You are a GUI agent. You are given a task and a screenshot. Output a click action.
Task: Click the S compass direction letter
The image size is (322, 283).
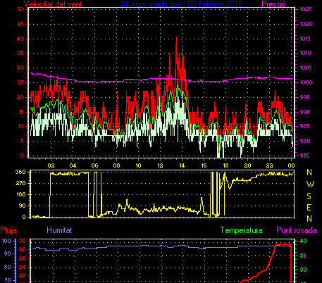[x=309, y=196]
